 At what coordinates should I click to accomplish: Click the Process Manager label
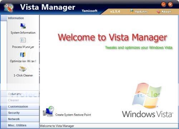click(23, 47)
